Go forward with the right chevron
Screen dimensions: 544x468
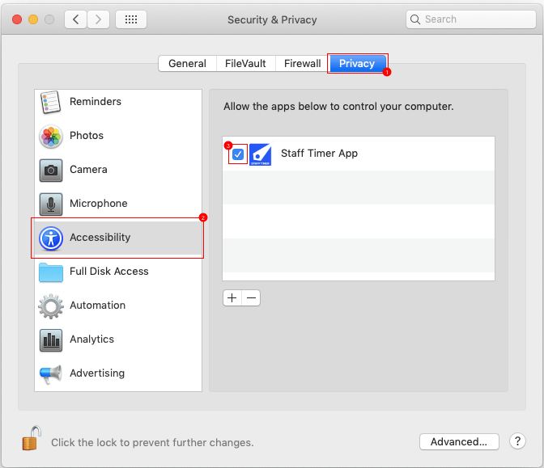(x=98, y=19)
